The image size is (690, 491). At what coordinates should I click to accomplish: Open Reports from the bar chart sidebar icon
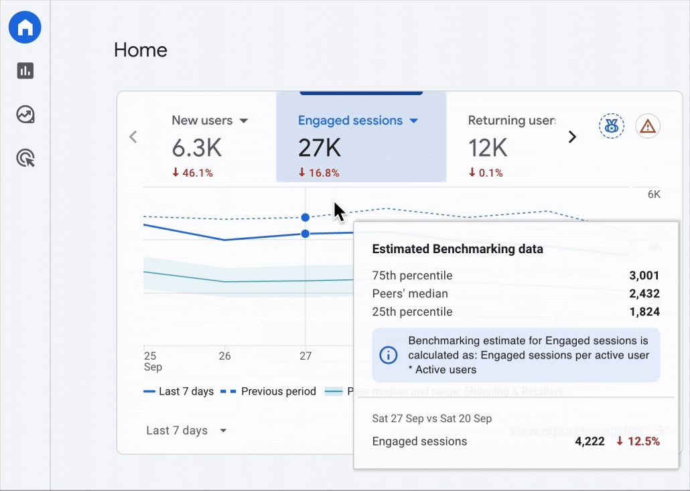[25, 71]
